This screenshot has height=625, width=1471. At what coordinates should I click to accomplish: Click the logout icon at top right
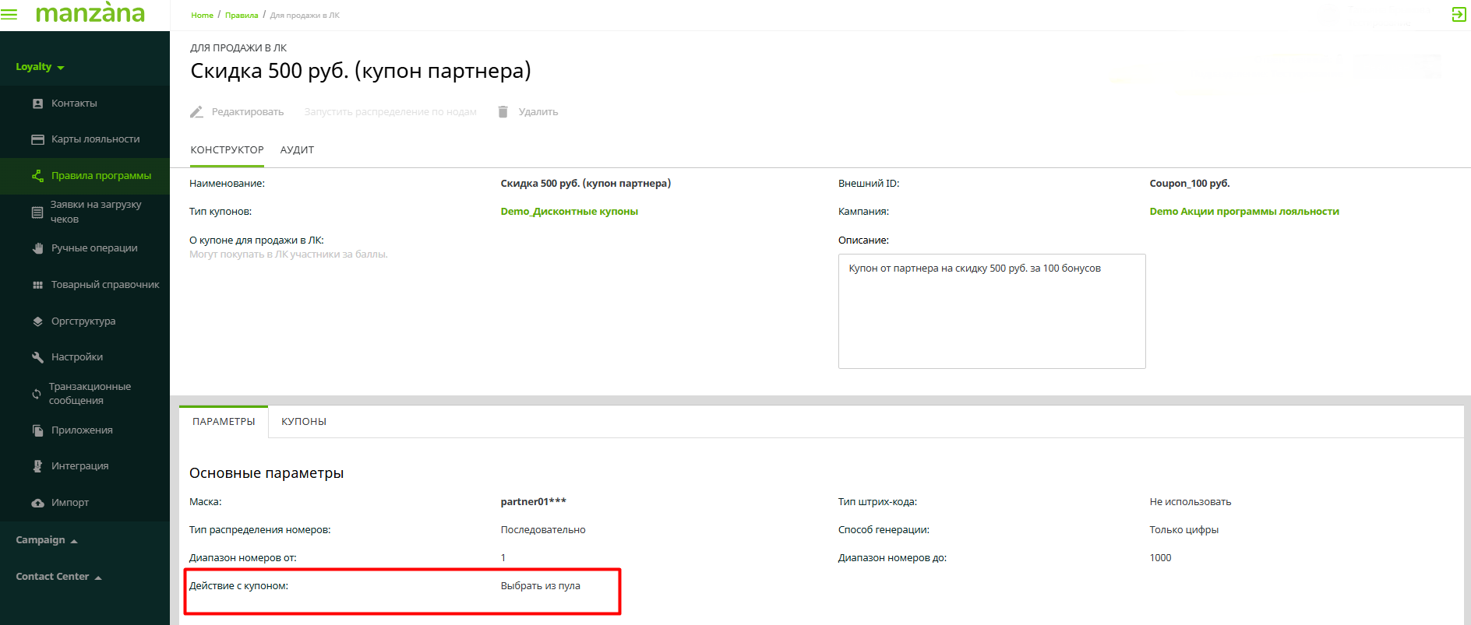click(x=1459, y=15)
